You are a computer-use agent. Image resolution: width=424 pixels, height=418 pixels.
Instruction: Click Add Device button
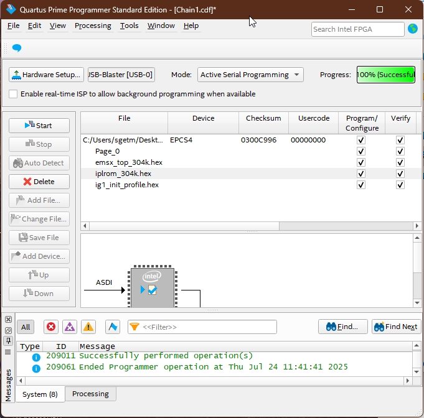pyautogui.click(x=39, y=256)
